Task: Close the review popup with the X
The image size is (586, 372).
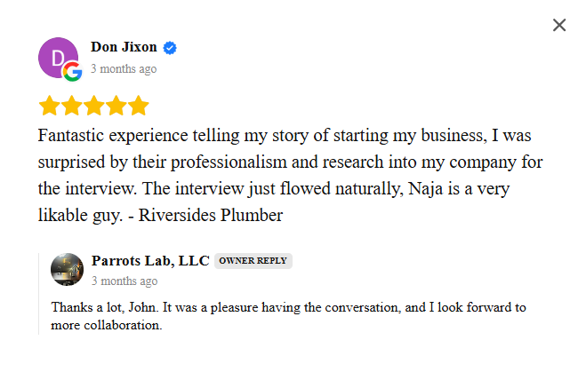Action: point(559,25)
